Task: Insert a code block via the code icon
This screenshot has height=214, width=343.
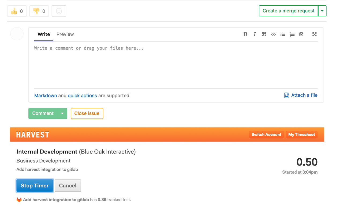Action: tap(273, 34)
